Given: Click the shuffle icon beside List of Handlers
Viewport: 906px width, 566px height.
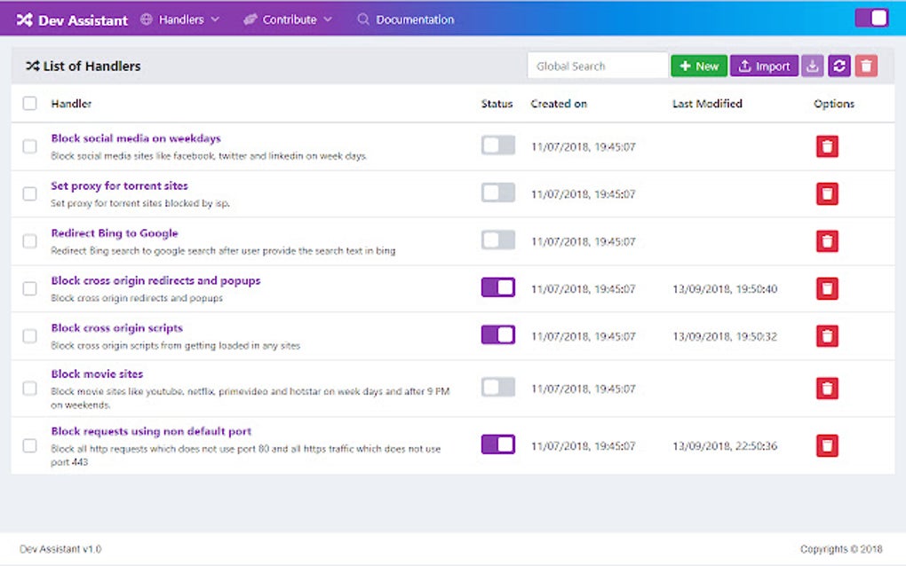Looking at the screenshot, I should pyautogui.click(x=32, y=66).
